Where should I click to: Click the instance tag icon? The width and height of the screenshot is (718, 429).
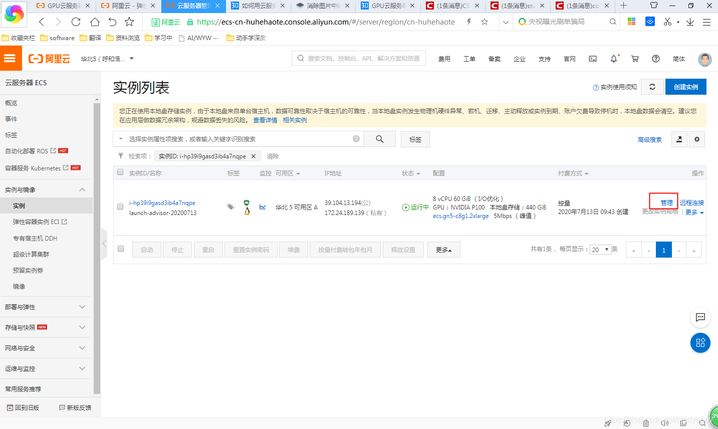click(230, 206)
